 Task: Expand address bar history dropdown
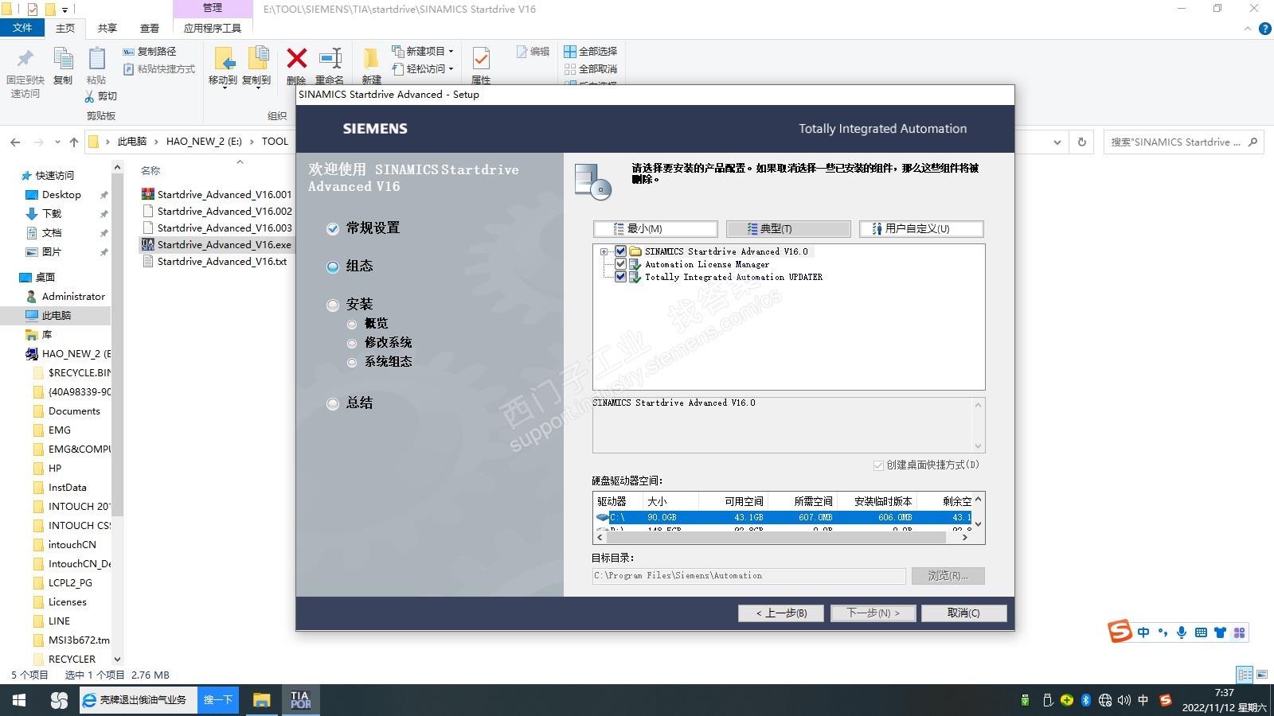pos(1057,142)
